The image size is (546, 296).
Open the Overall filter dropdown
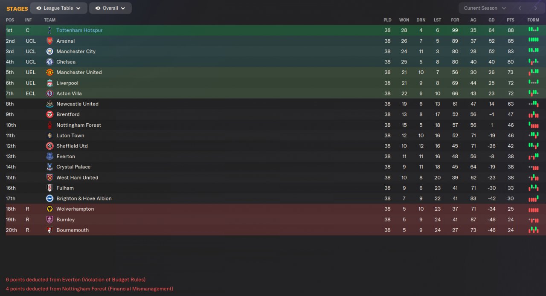110,8
